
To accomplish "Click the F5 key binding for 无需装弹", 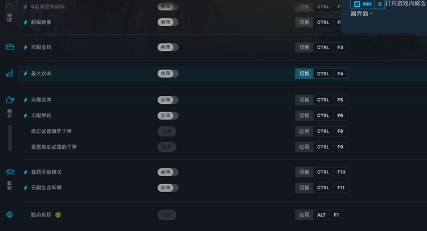I will (340, 100).
